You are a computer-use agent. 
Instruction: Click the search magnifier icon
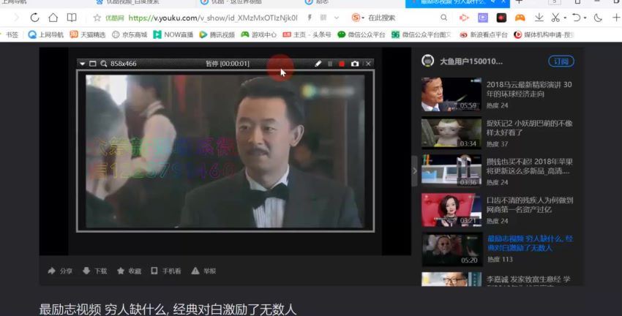click(444, 18)
